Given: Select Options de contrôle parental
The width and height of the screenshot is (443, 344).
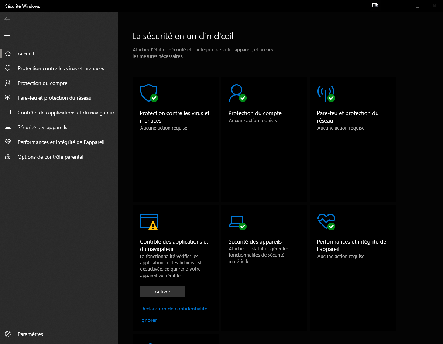Looking at the screenshot, I should coord(59,157).
